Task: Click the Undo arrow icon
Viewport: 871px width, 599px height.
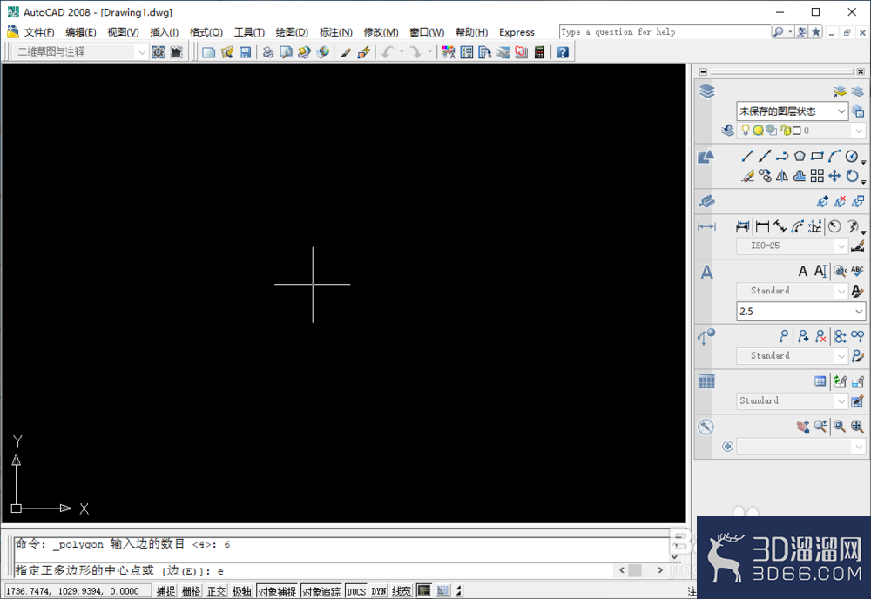Action: (388, 52)
